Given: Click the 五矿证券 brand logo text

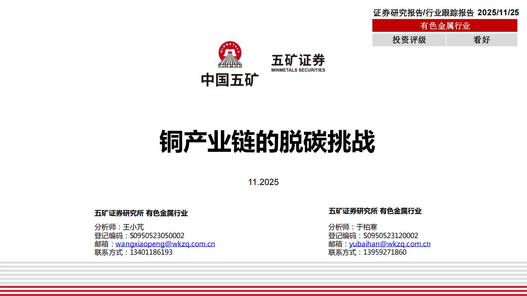Looking at the screenshot, I should 298,60.
